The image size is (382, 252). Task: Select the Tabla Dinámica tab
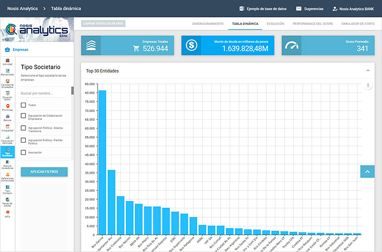pyautogui.click(x=245, y=24)
